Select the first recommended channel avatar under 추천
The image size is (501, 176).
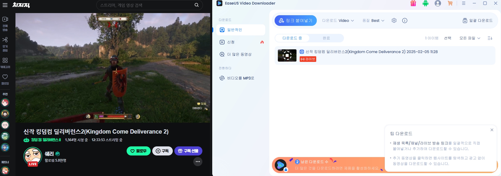(5, 103)
